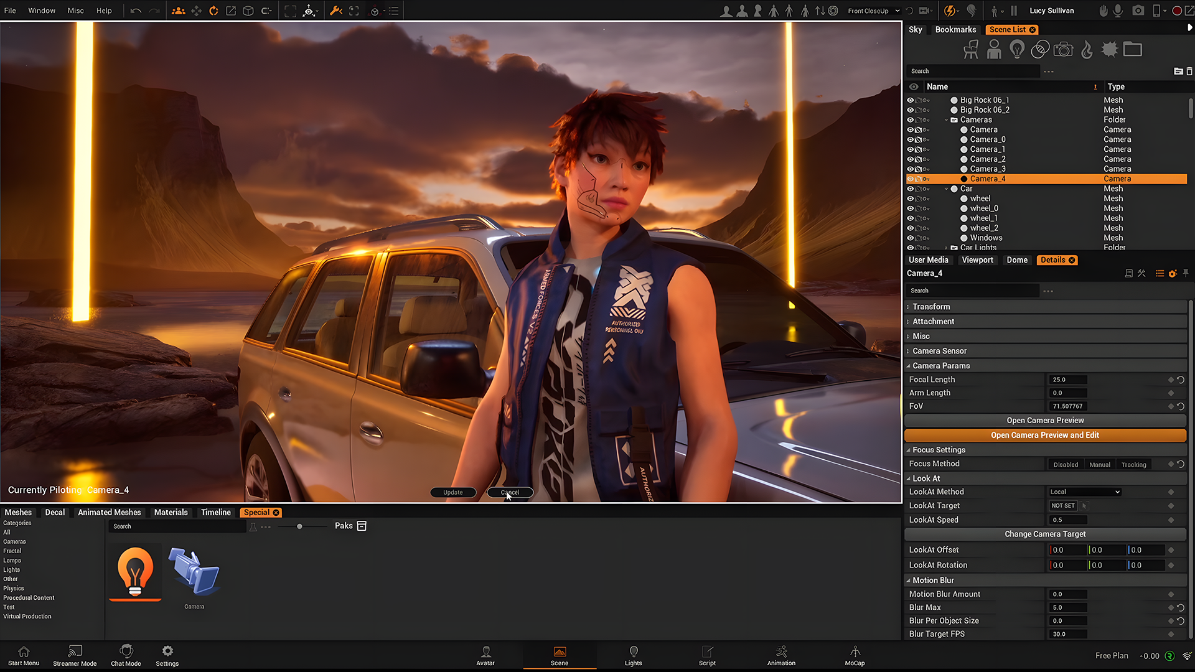
Task: Switch to the Viewport tab
Action: tap(977, 260)
